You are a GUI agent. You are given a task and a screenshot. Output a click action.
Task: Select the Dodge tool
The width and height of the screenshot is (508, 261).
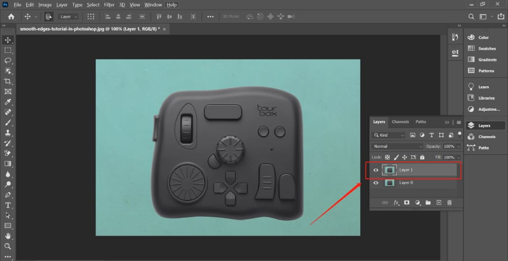tap(8, 184)
